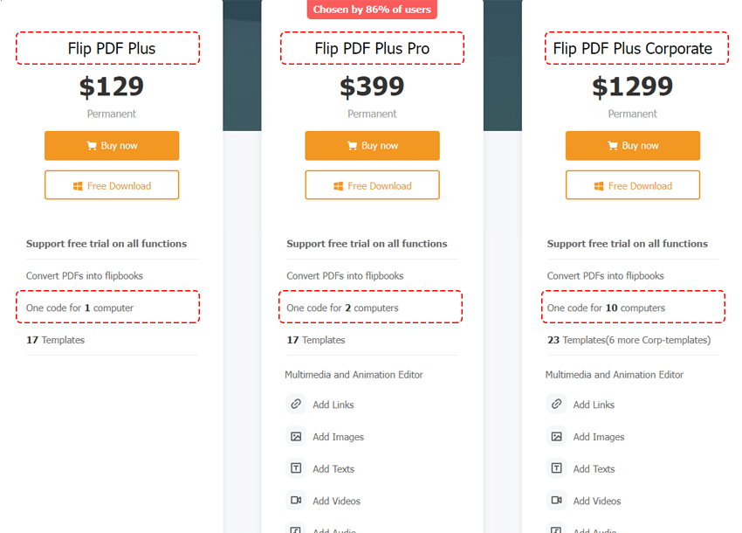Click the Add Videos icon in Corporate column

pyautogui.click(x=556, y=501)
